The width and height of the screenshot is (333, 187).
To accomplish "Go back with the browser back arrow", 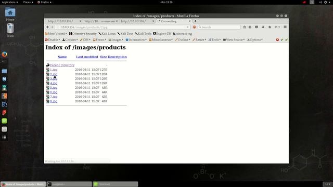I will [47, 27].
